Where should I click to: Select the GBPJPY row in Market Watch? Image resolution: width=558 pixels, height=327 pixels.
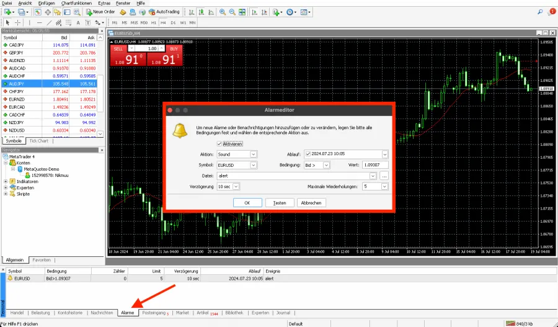coord(49,53)
